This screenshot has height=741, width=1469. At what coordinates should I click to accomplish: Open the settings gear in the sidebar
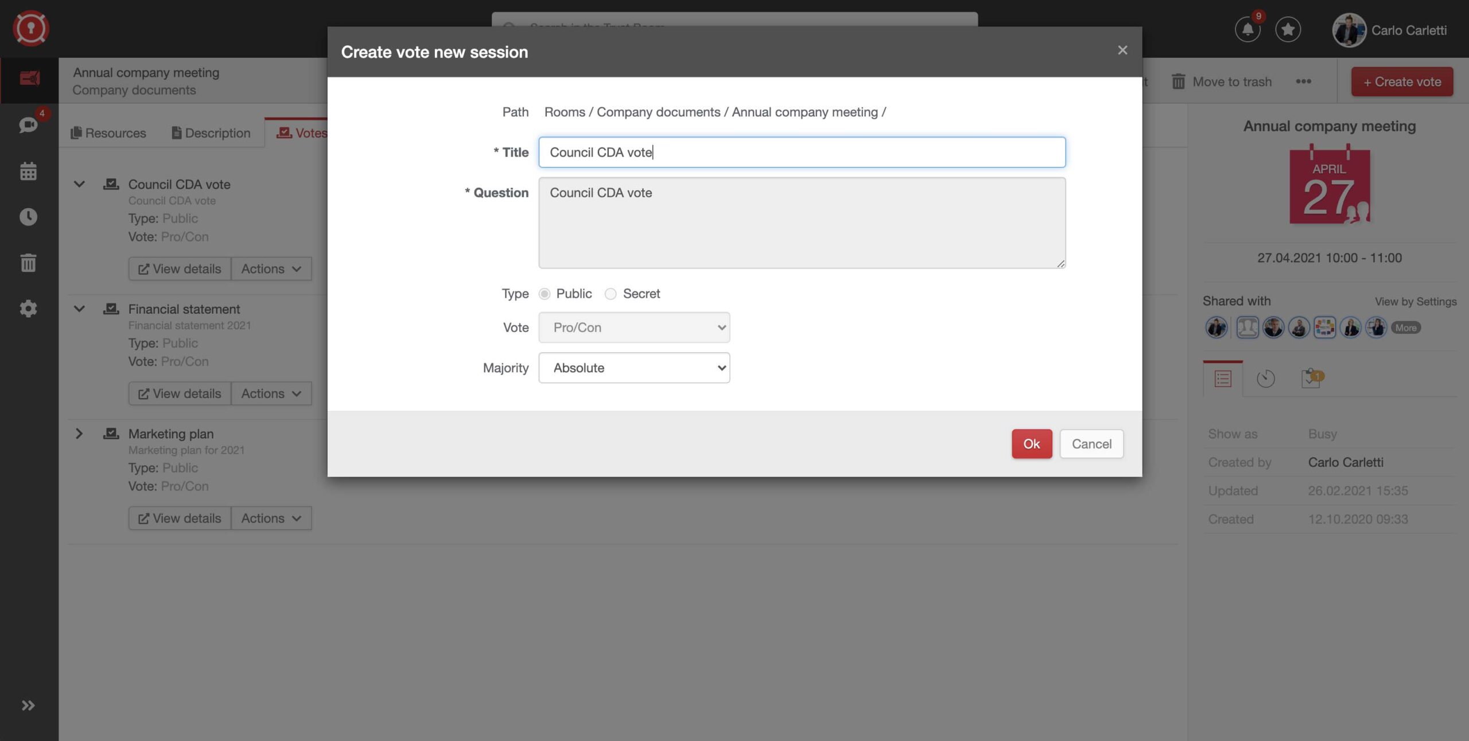coord(28,309)
